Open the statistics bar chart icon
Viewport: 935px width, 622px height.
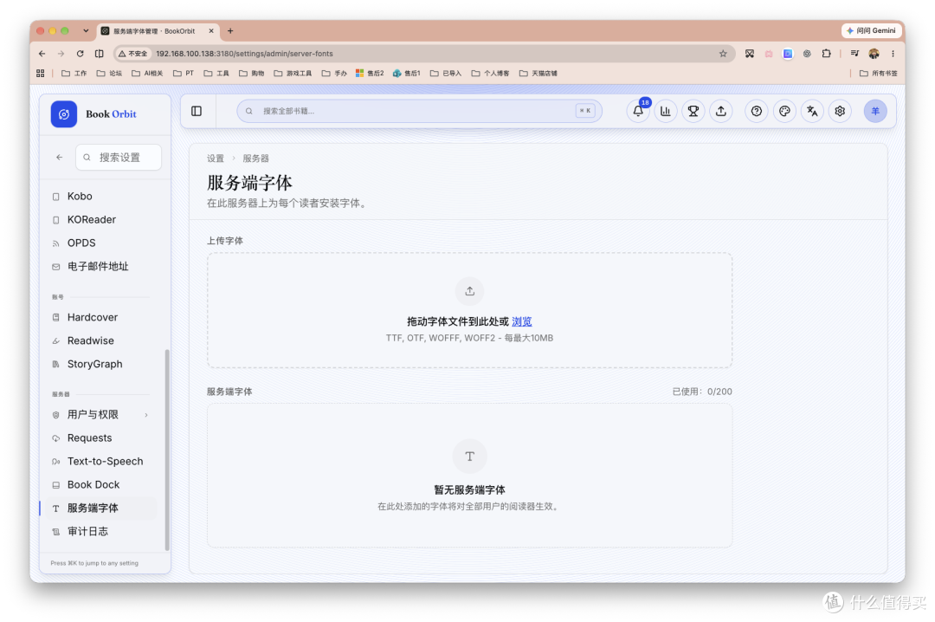pyautogui.click(x=666, y=111)
